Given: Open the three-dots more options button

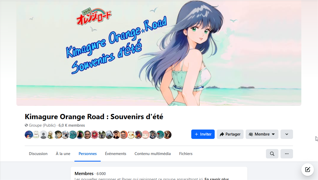Looking at the screenshot, I should pos(287,154).
